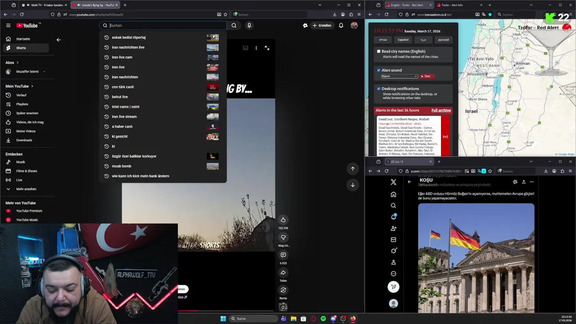Click the Windows Start button
Image resolution: width=576 pixels, height=324 pixels.
pyautogui.click(x=223, y=319)
